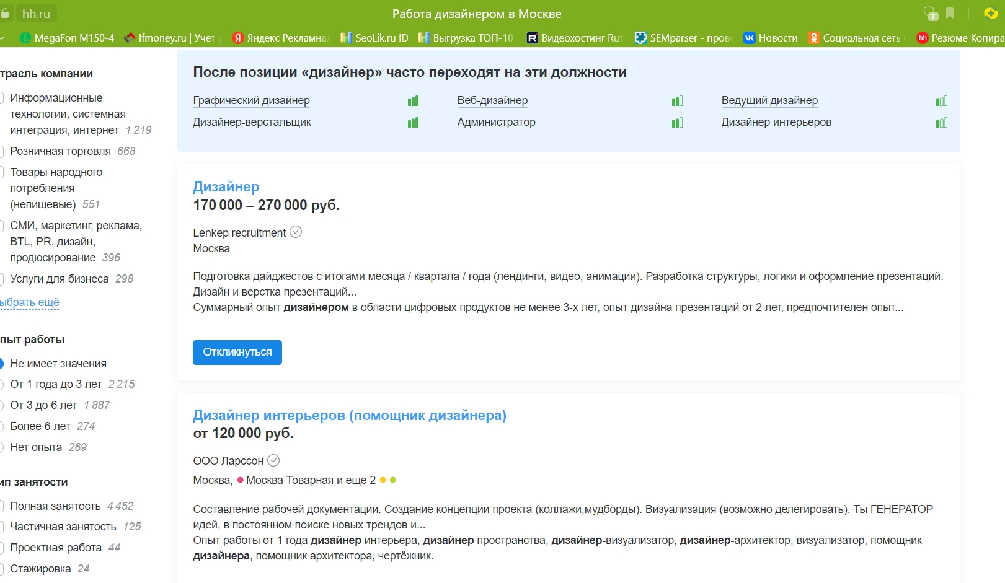Open the SEMparser bookmark
The height and width of the screenshot is (583, 1005).
click(684, 38)
